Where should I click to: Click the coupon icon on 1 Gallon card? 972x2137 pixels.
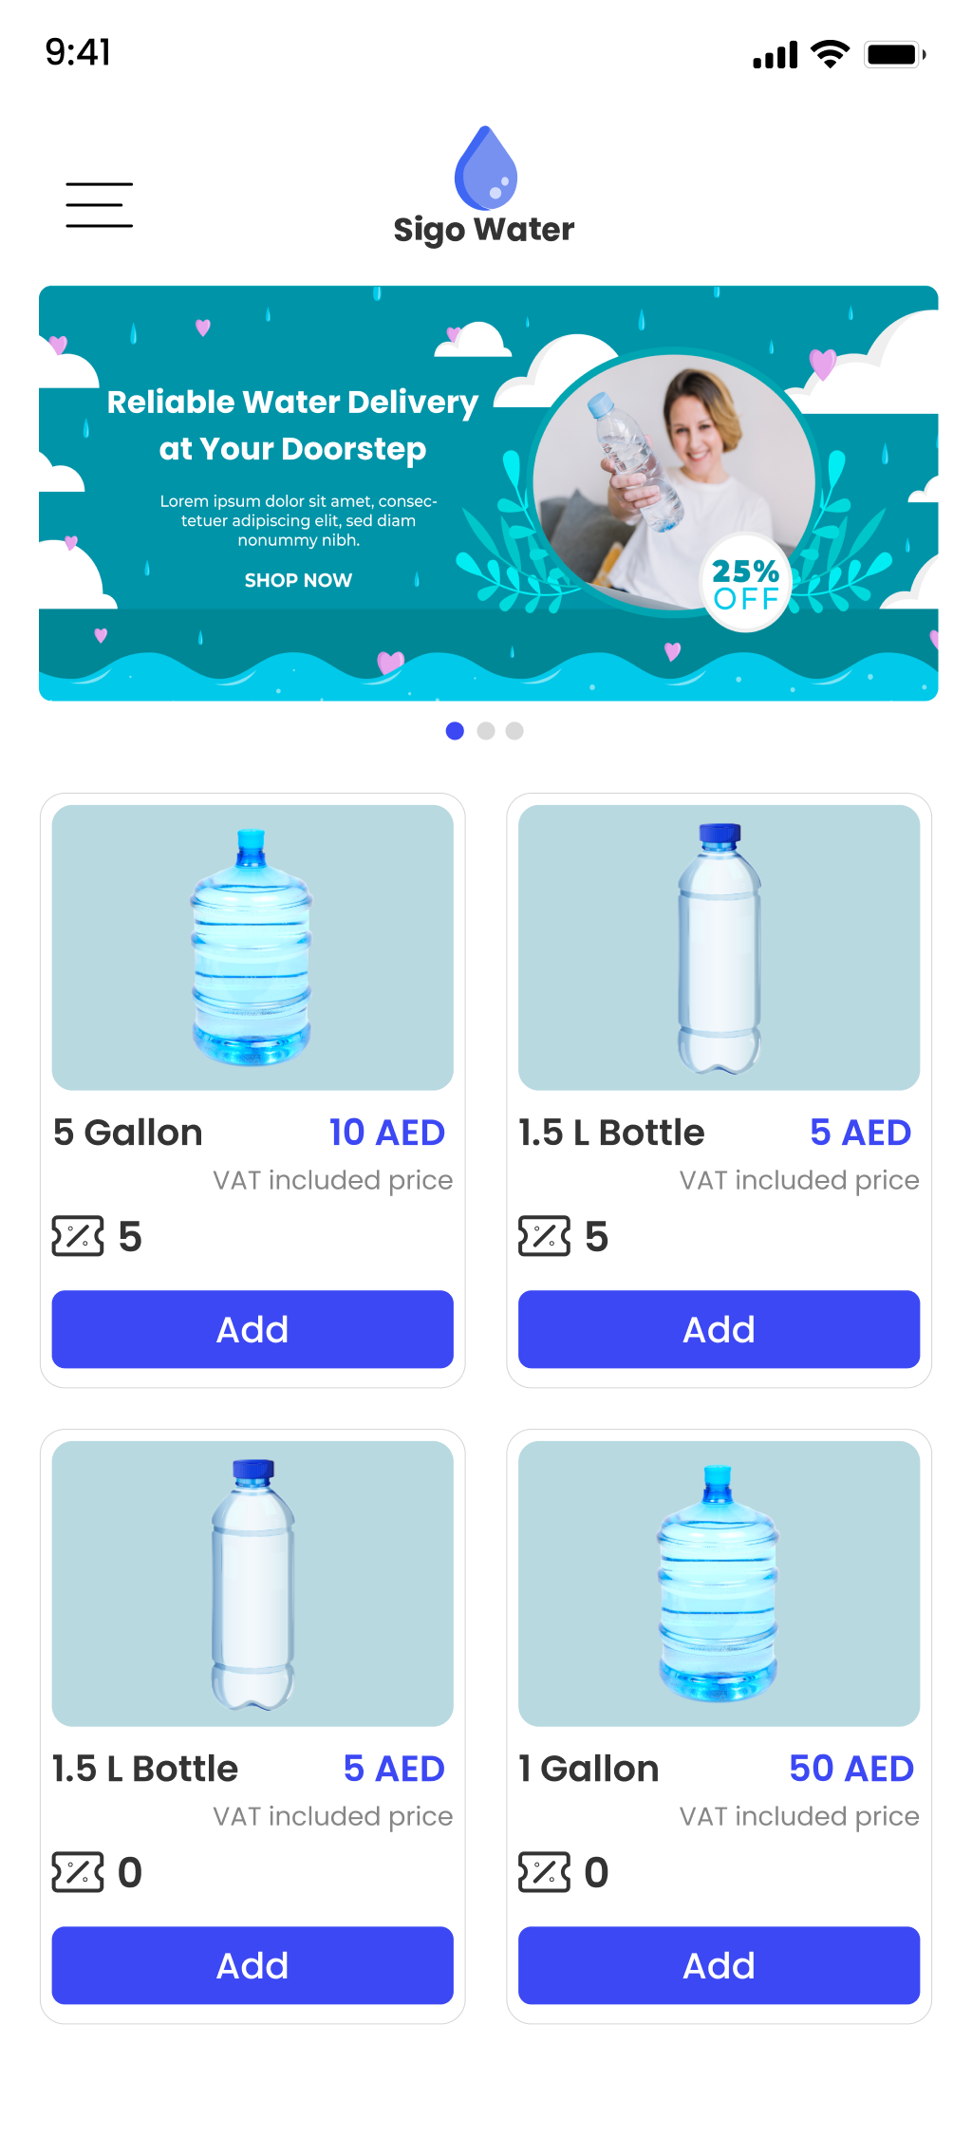point(544,1872)
